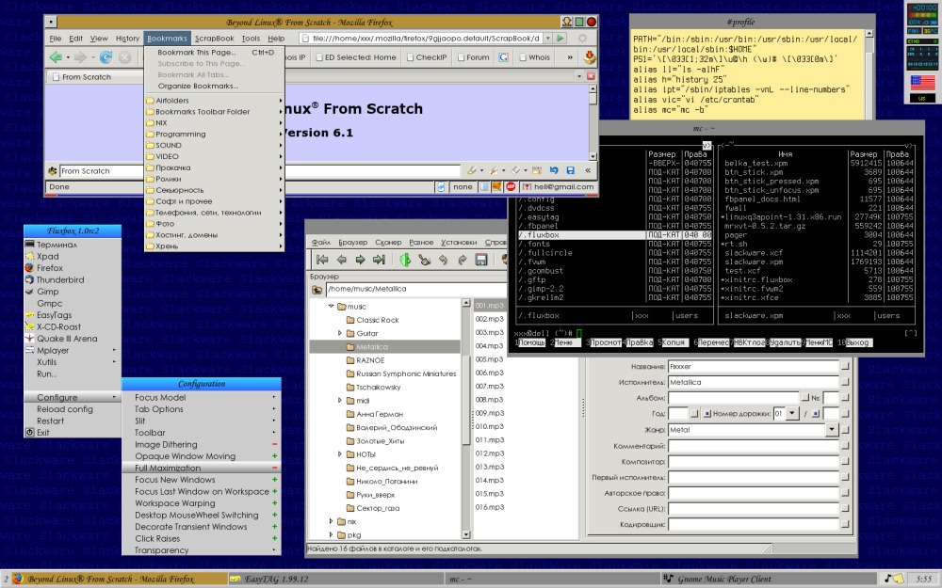The image size is (942, 588).
Task: Toggle Decorate Transient Windows option
Action: pyautogui.click(x=201, y=526)
